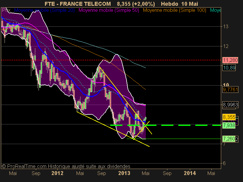Click the 2013 year label on time axis
Image resolution: width=243 pixels, height=182 pixels.
(124, 173)
